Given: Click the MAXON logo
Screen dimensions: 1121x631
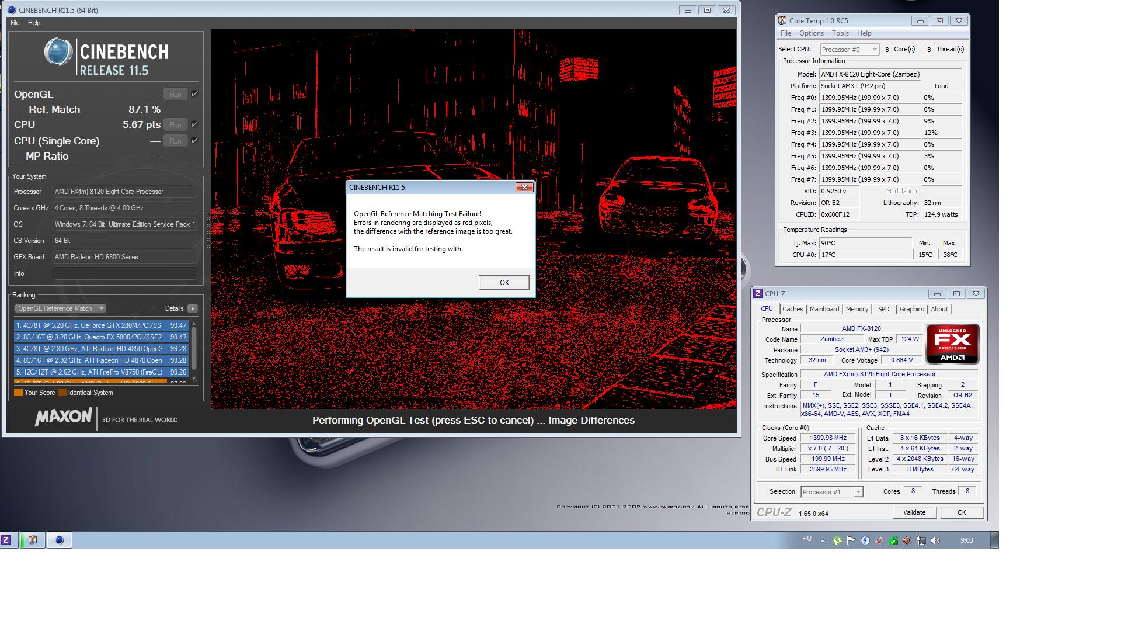Looking at the screenshot, I should (63, 417).
